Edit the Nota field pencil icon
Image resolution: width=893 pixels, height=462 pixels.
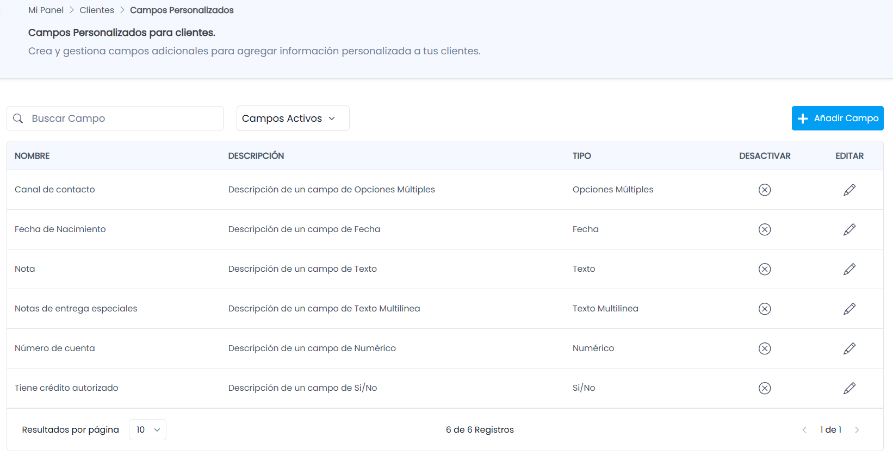tap(849, 269)
